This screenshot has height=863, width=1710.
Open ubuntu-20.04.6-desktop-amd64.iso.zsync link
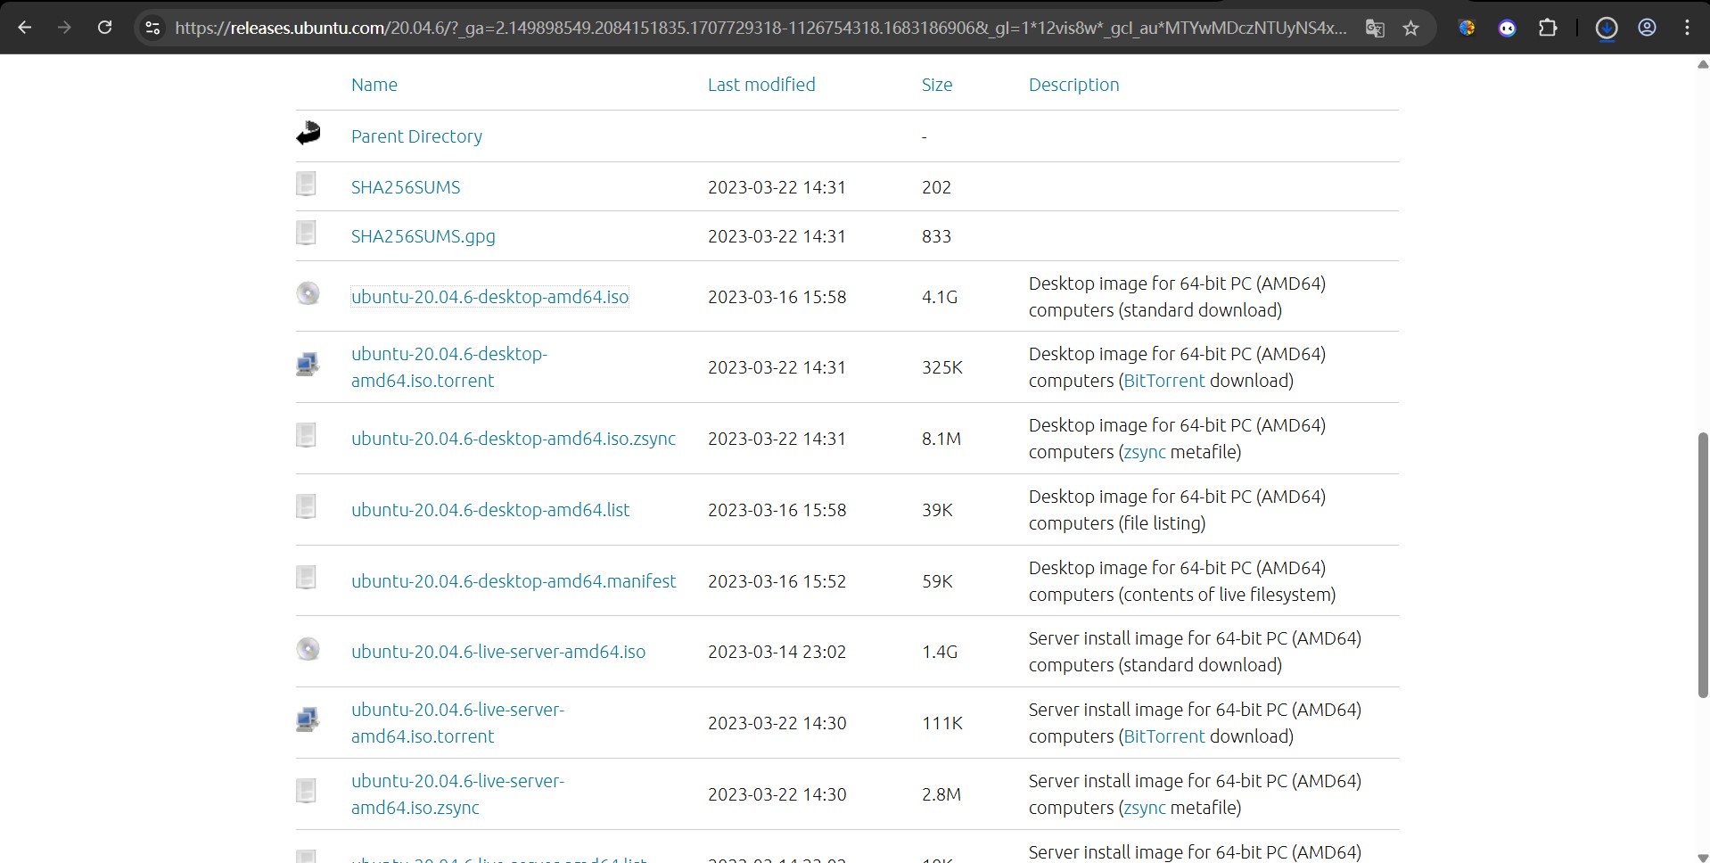(514, 439)
